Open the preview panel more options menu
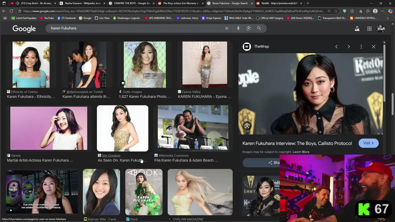 click(361, 47)
